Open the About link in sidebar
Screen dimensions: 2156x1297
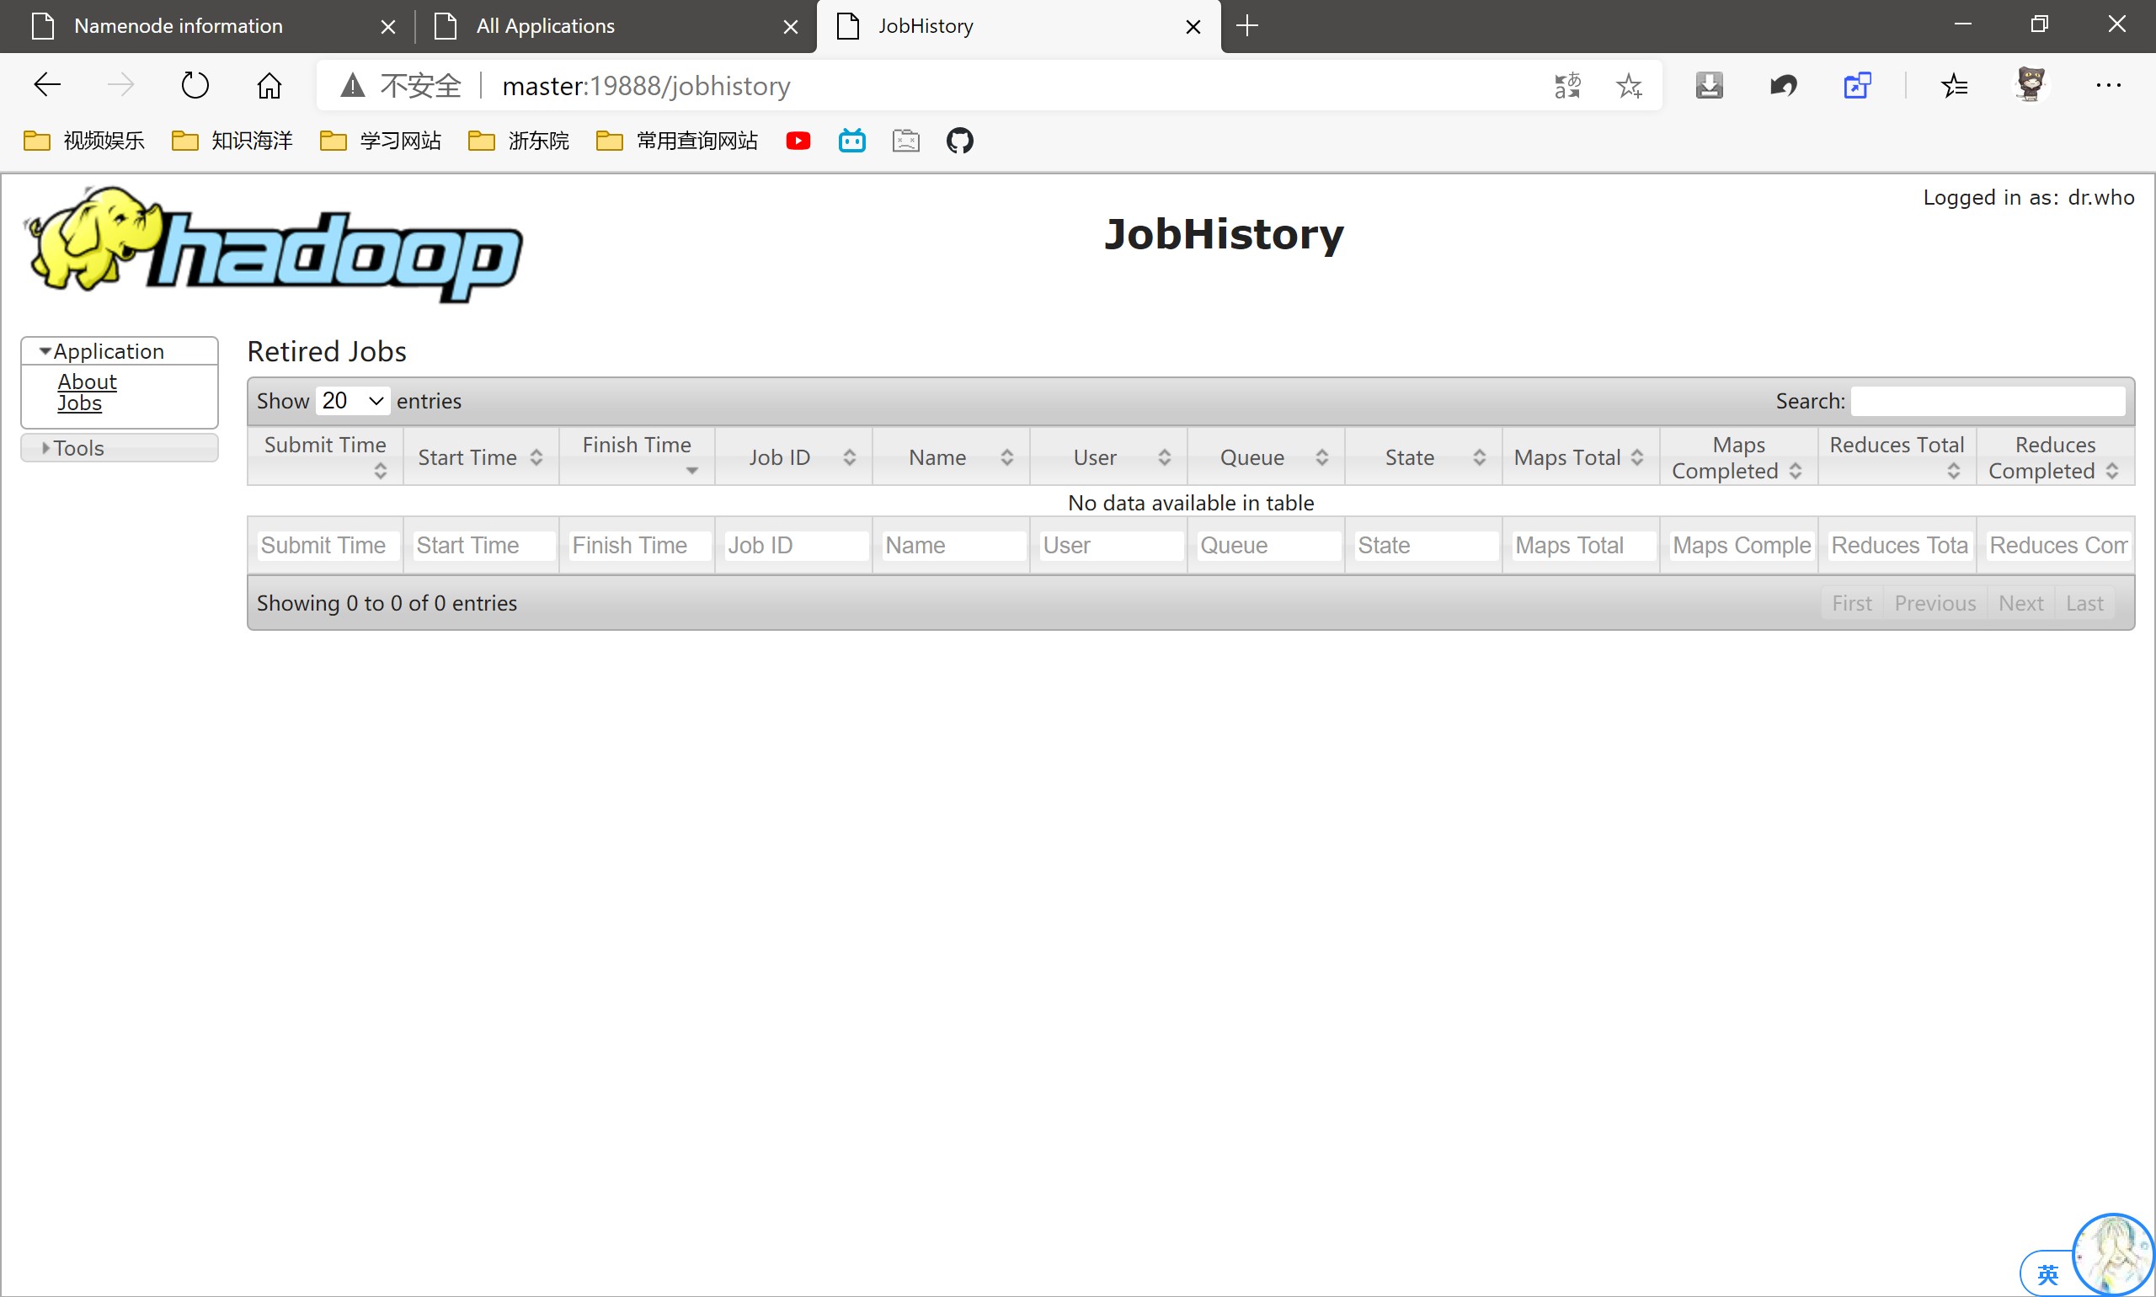[x=87, y=382]
